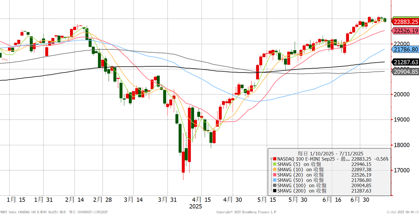Click the blue SMAVG (50) color swatch
This screenshot has height=214, width=419.
275,180
